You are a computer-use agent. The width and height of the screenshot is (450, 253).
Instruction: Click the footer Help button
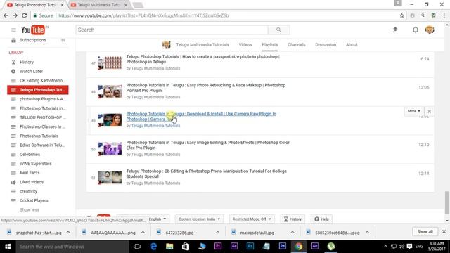point(321,219)
